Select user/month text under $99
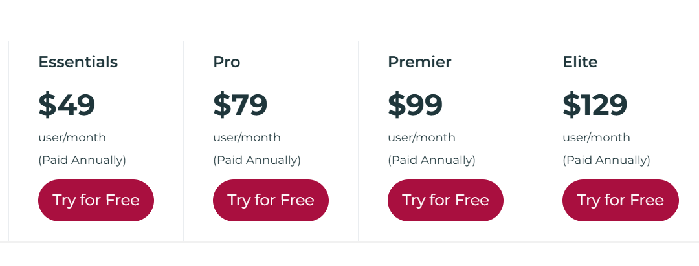This screenshot has width=699, height=266. (421, 138)
